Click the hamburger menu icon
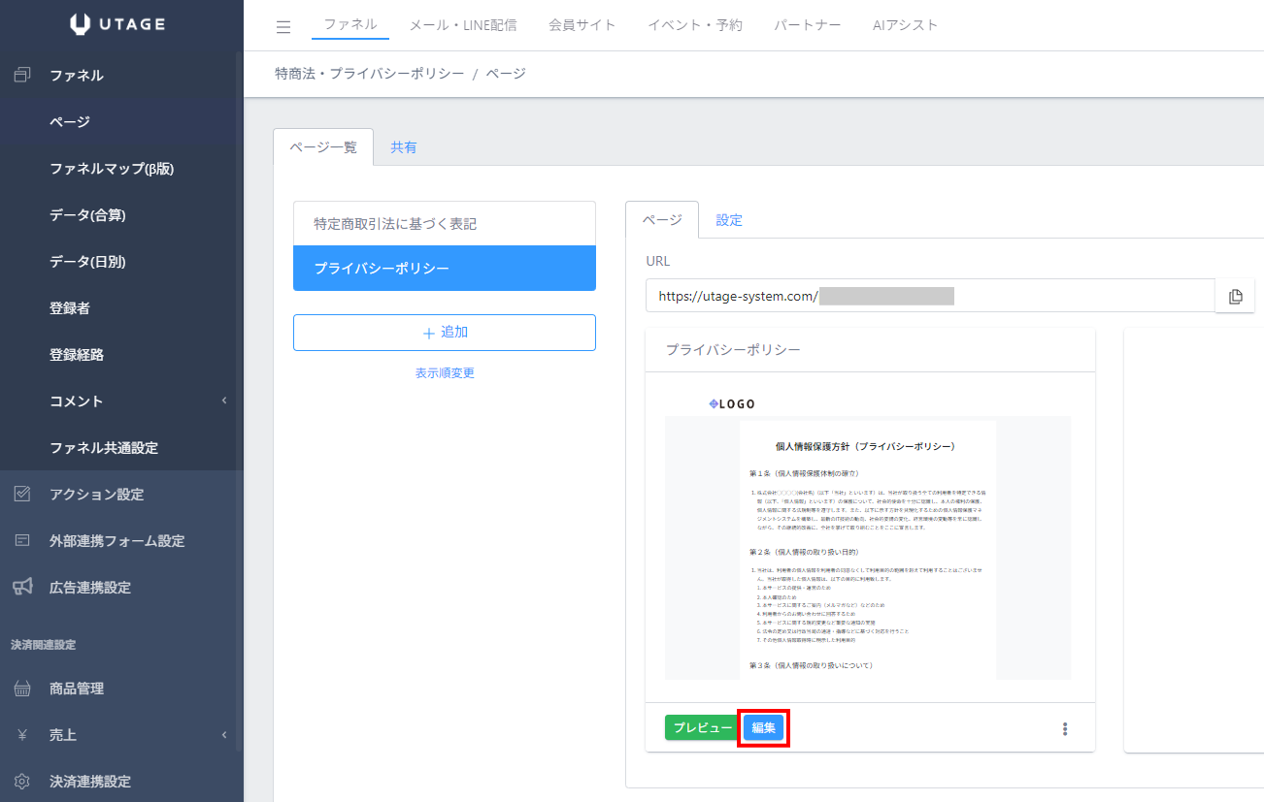This screenshot has height=802, width=1264. coord(283,27)
